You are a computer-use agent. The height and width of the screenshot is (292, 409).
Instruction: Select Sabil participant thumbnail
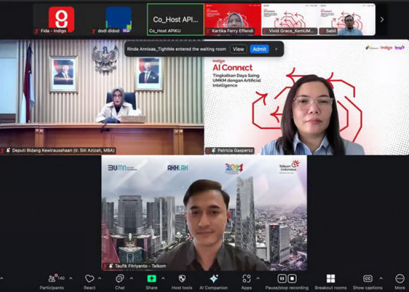pyautogui.click(x=347, y=19)
